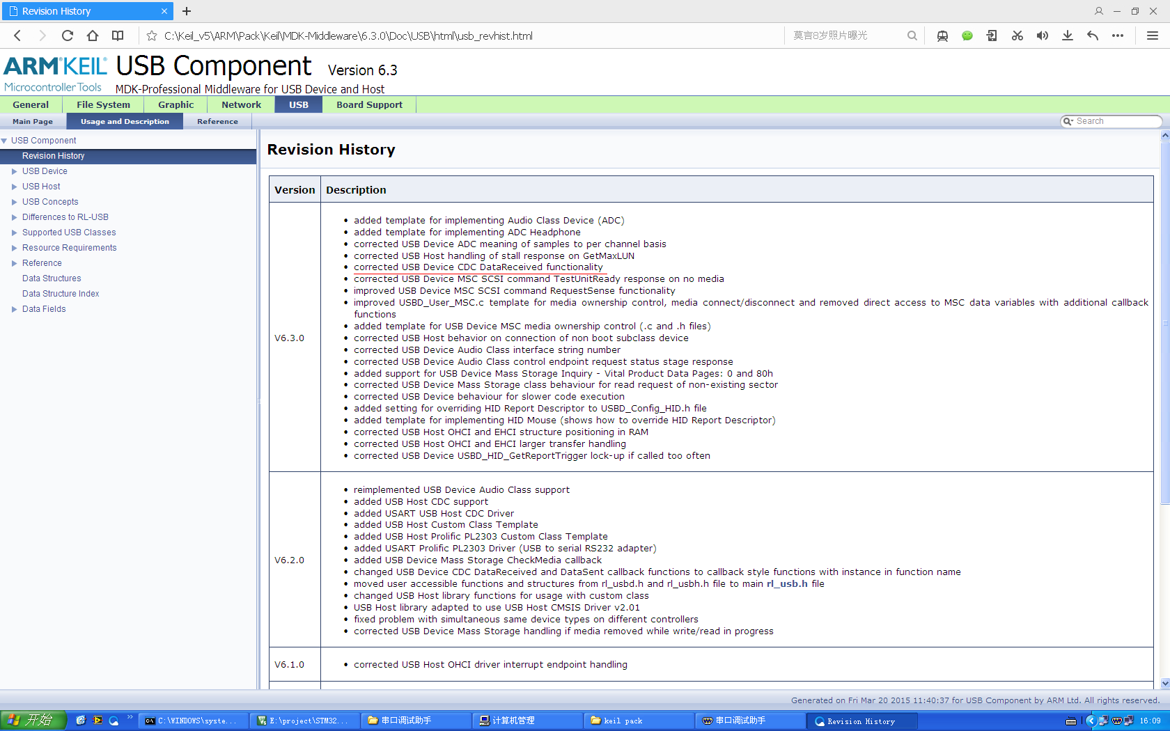Open Data Structure Index in sidebar

pyautogui.click(x=61, y=294)
